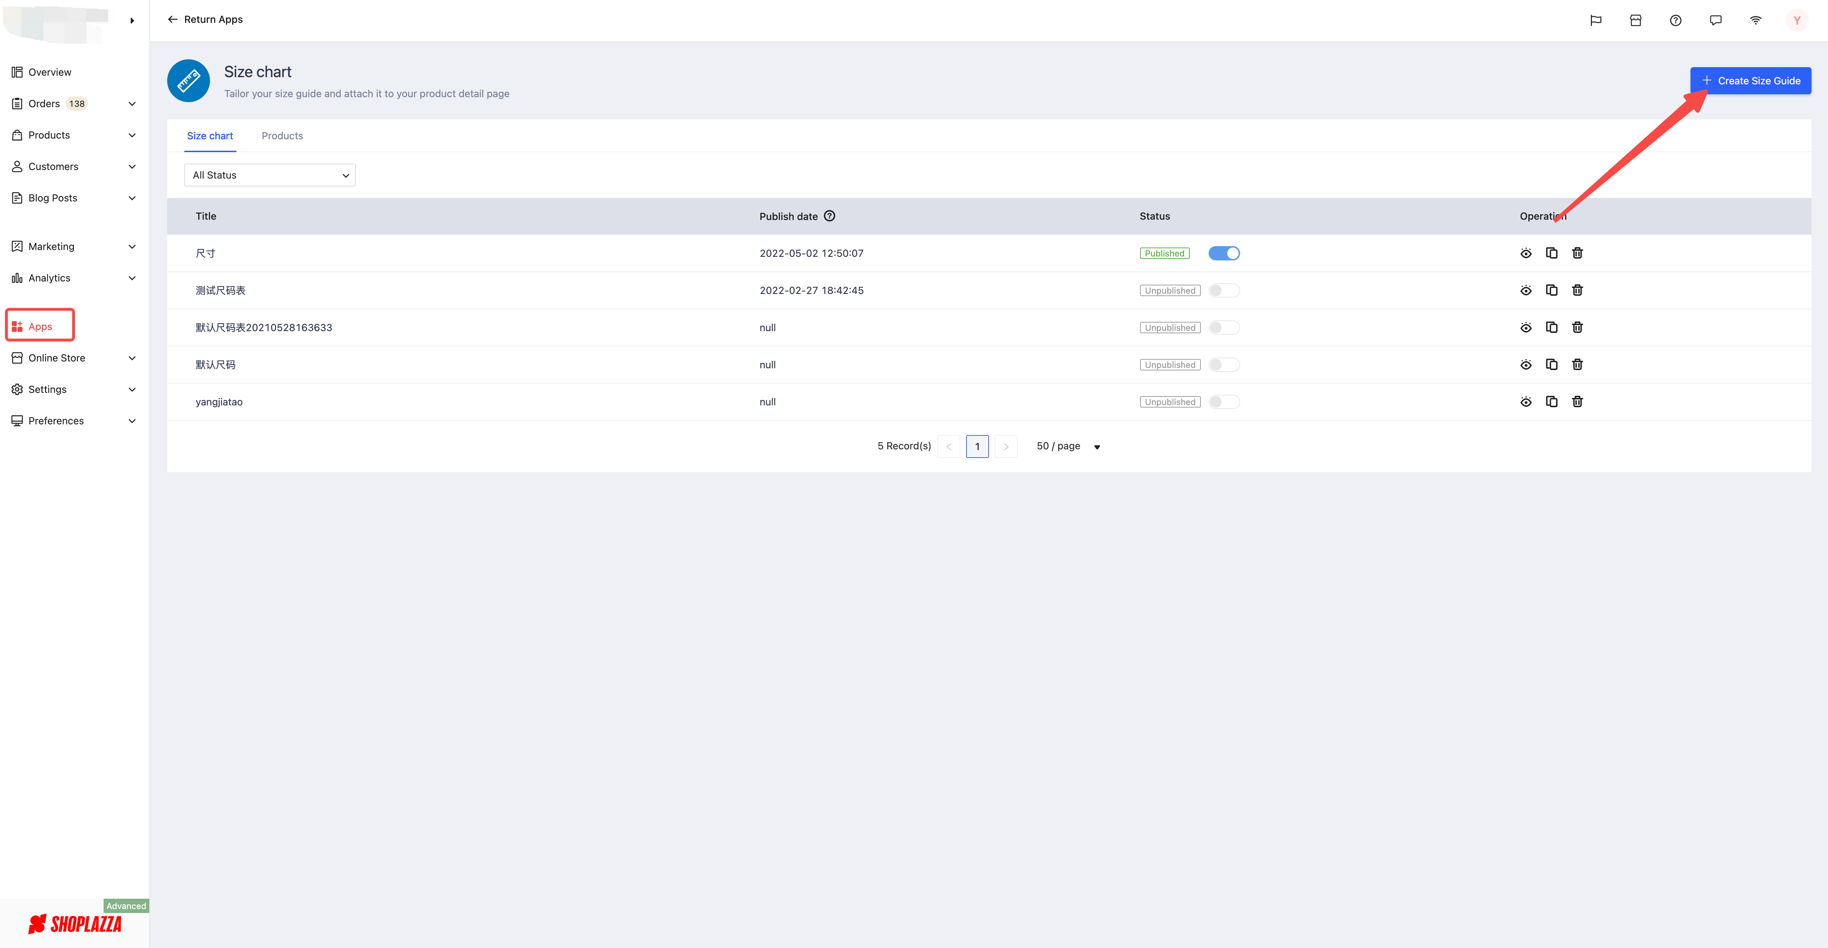Click the Published status badge
This screenshot has width=1828, height=948.
point(1164,253)
